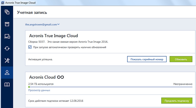Screen dimensions: 196x108
Task: Open the Help book icon
Action: pos(7,85)
